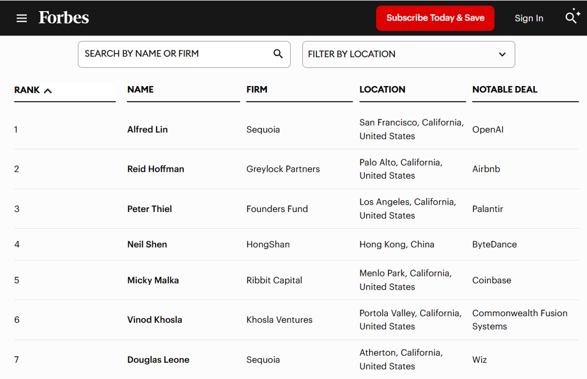This screenshot has width=587, height=379.
Task: Click on Vinod Khosla's name
Action: (x=155, y=320)
